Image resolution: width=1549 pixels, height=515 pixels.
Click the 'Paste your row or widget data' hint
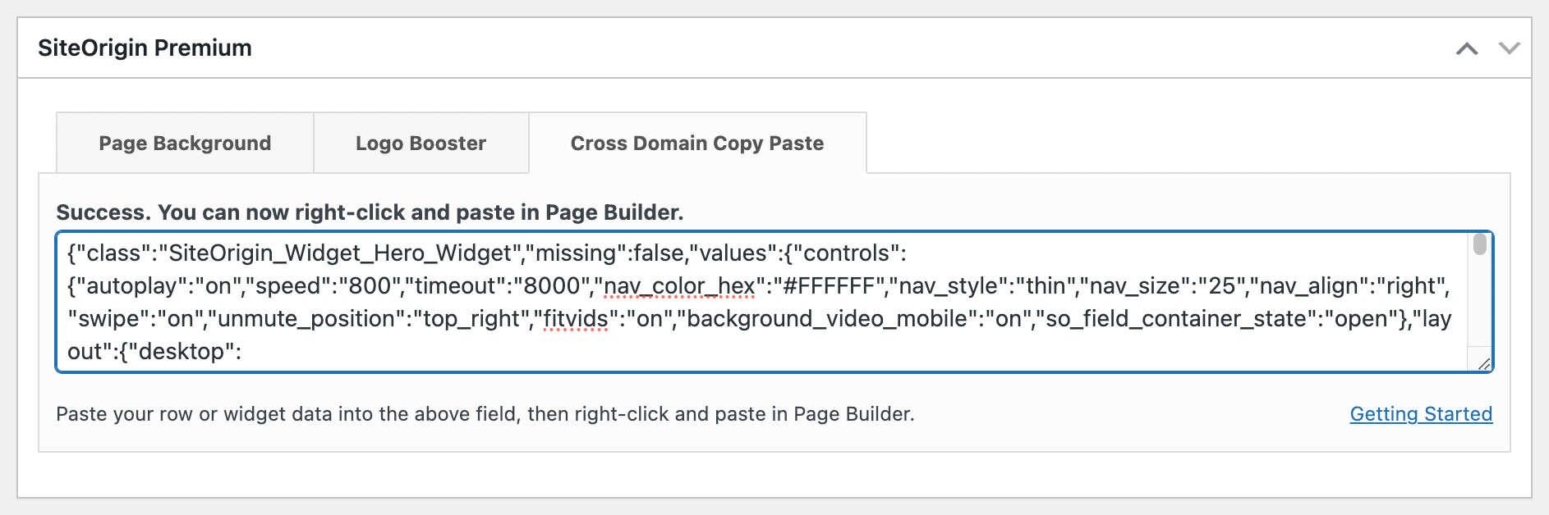pos(485,414)
